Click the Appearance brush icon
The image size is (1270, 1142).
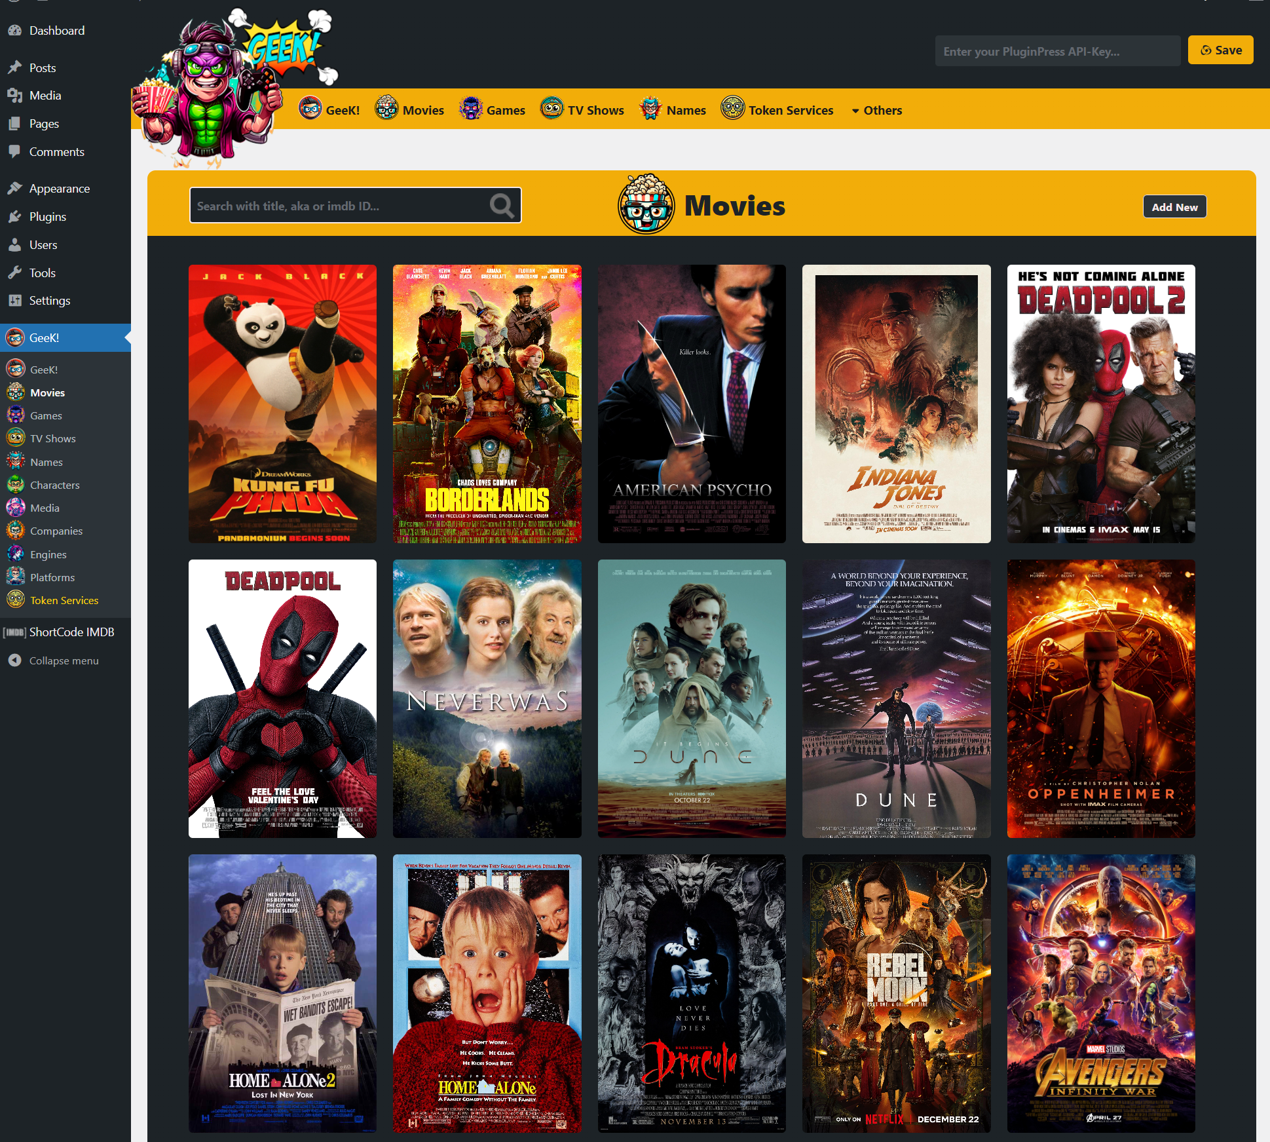pyautogui.click(x=15, y=189)
